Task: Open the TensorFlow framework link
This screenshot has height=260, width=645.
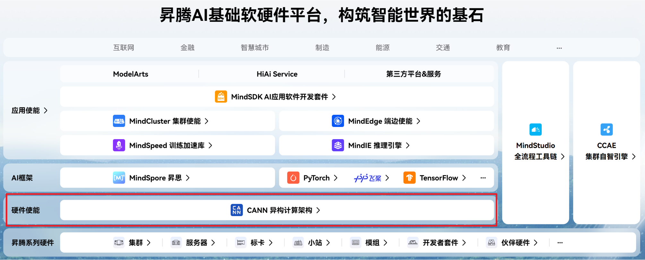Action: point(439,178)
